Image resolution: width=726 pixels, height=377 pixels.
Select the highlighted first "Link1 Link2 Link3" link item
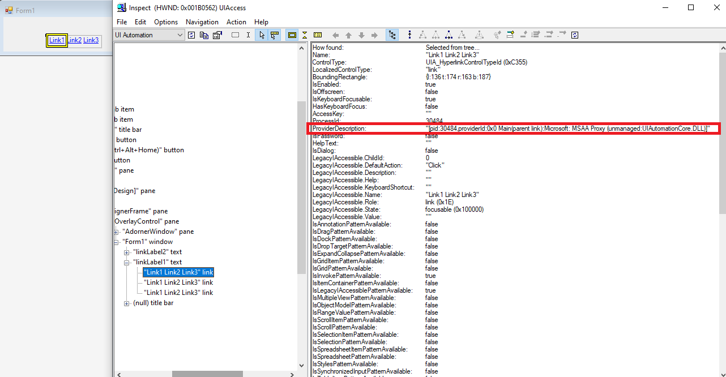click(x=178, y=272)
